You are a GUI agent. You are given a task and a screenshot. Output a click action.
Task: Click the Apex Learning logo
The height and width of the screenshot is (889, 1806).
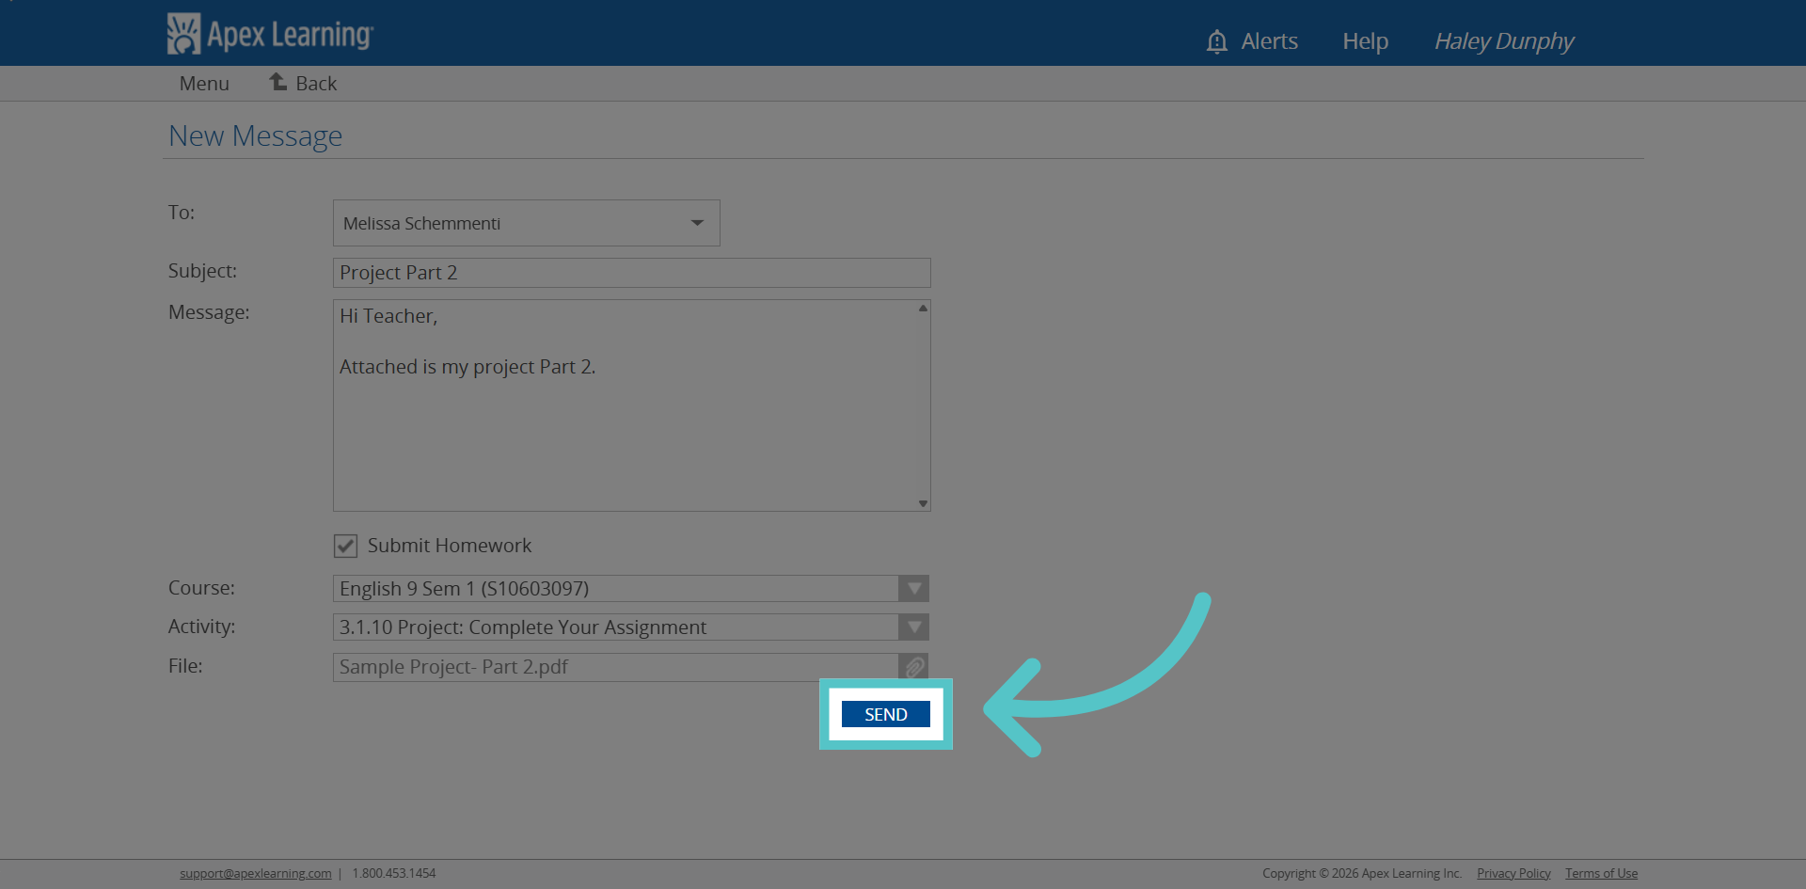[x=270, y=34]
